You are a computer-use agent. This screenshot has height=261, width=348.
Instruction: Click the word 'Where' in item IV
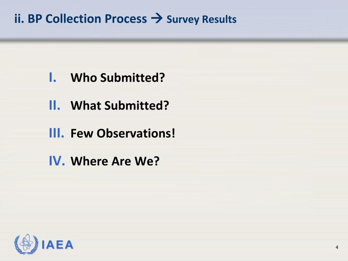point(90,161)
